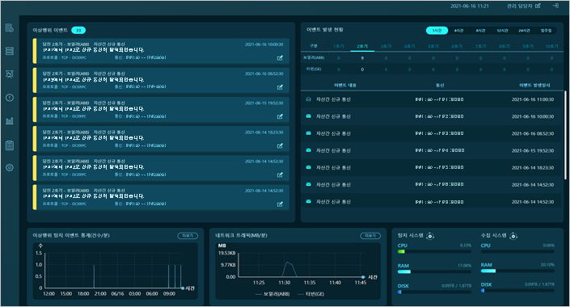Click 탐지 시스템 DISK 0.09TB / 1.87TB value
This screenshot has width=570, height=307.
(456, 286)
